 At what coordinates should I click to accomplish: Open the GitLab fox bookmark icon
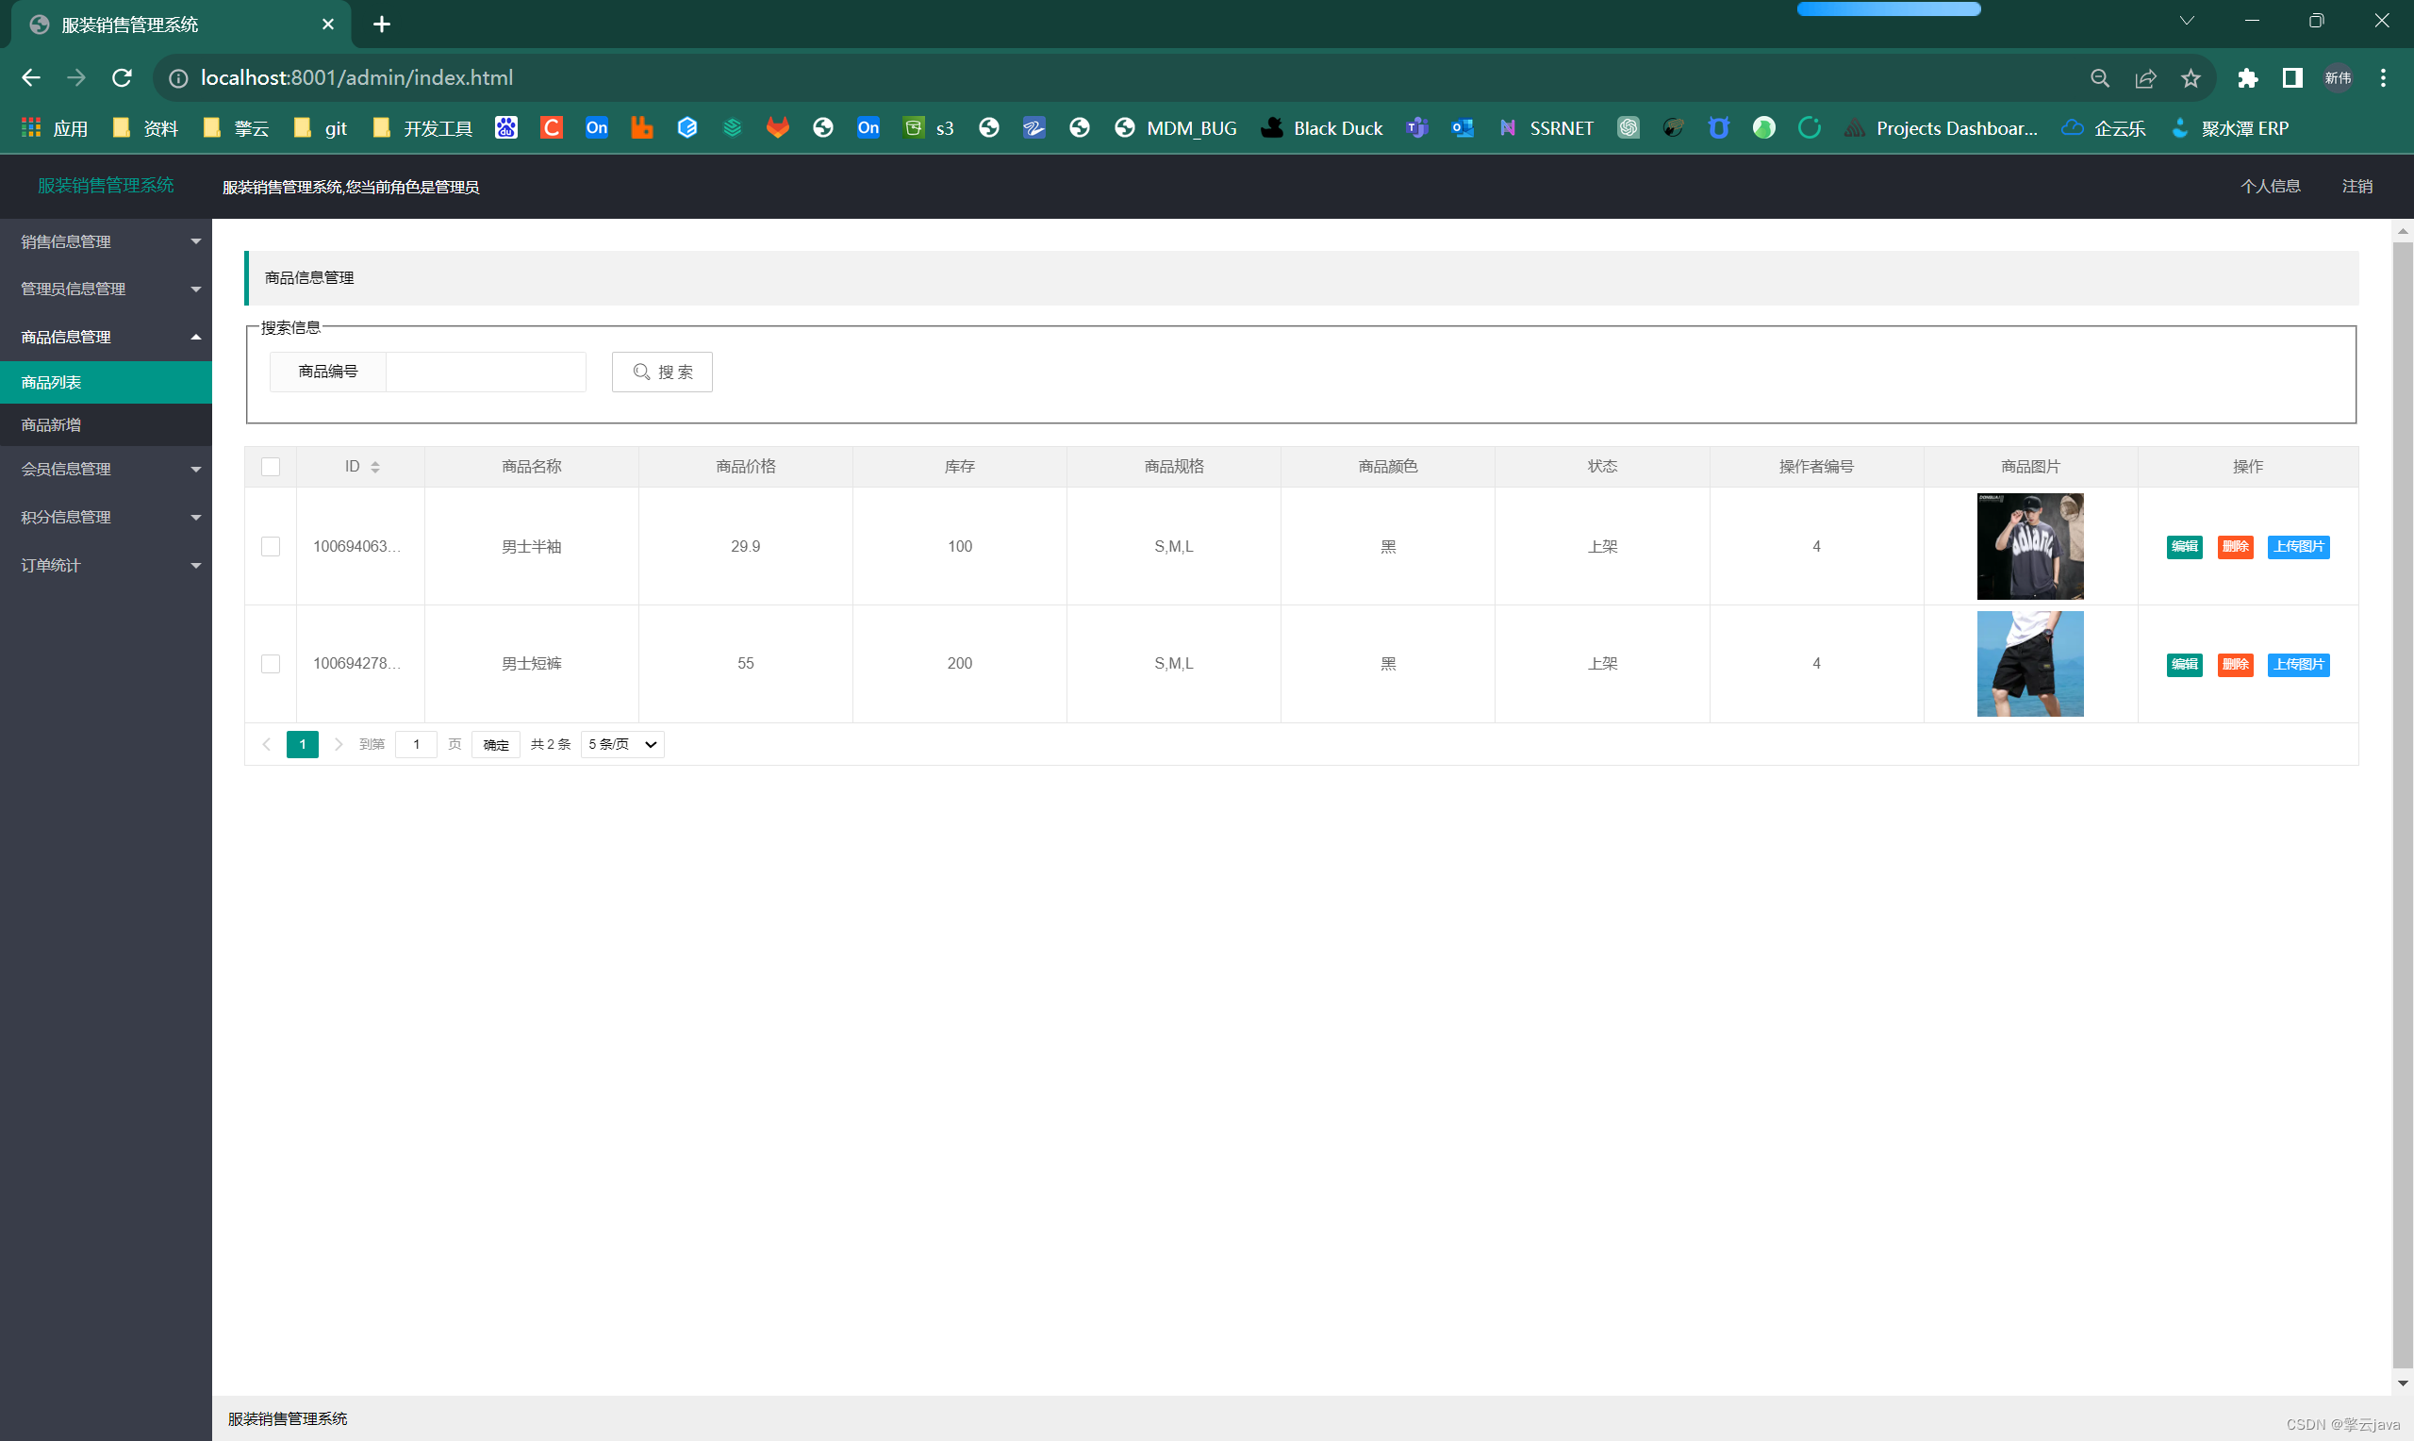click(778, 128)
